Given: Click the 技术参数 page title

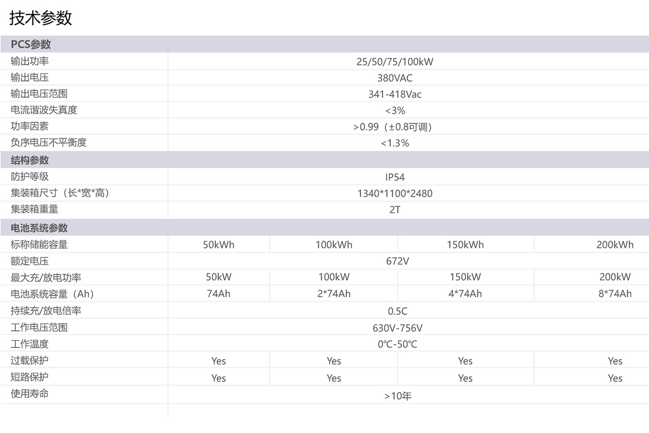Looking at the screenshot, I should pos(41,18).
